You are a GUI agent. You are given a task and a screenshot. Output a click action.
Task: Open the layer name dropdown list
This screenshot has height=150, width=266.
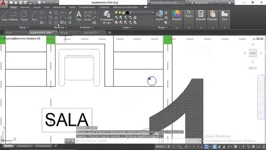[x=153, y=12]
